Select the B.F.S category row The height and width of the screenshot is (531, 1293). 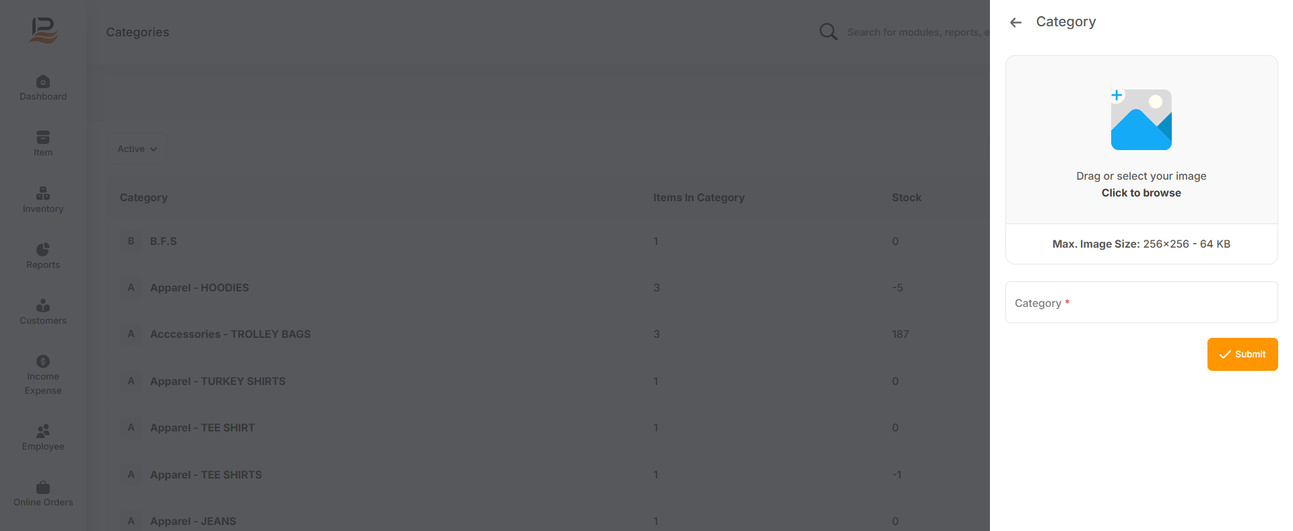[550, 241]
